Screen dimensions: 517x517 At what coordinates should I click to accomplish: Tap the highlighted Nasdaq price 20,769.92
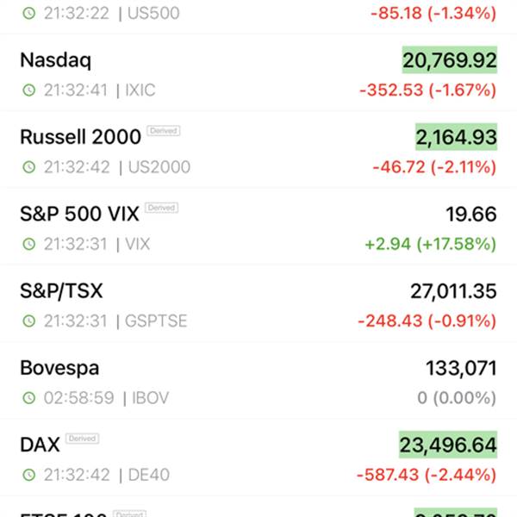click(x=450, y=60)
